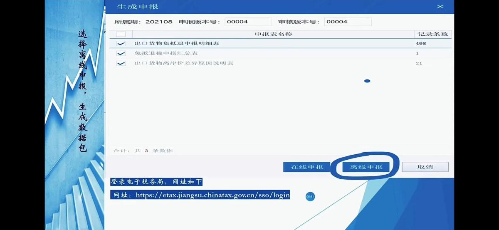Click the 498 record count cell
499x230 pixels.
pyautogui.click(x=420, y=43)
